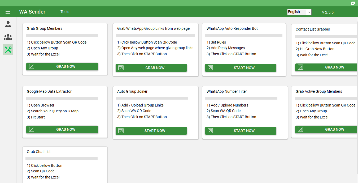Click '2) Open Any web page where given group links'

pyautogui.click(x=155, y=48)
